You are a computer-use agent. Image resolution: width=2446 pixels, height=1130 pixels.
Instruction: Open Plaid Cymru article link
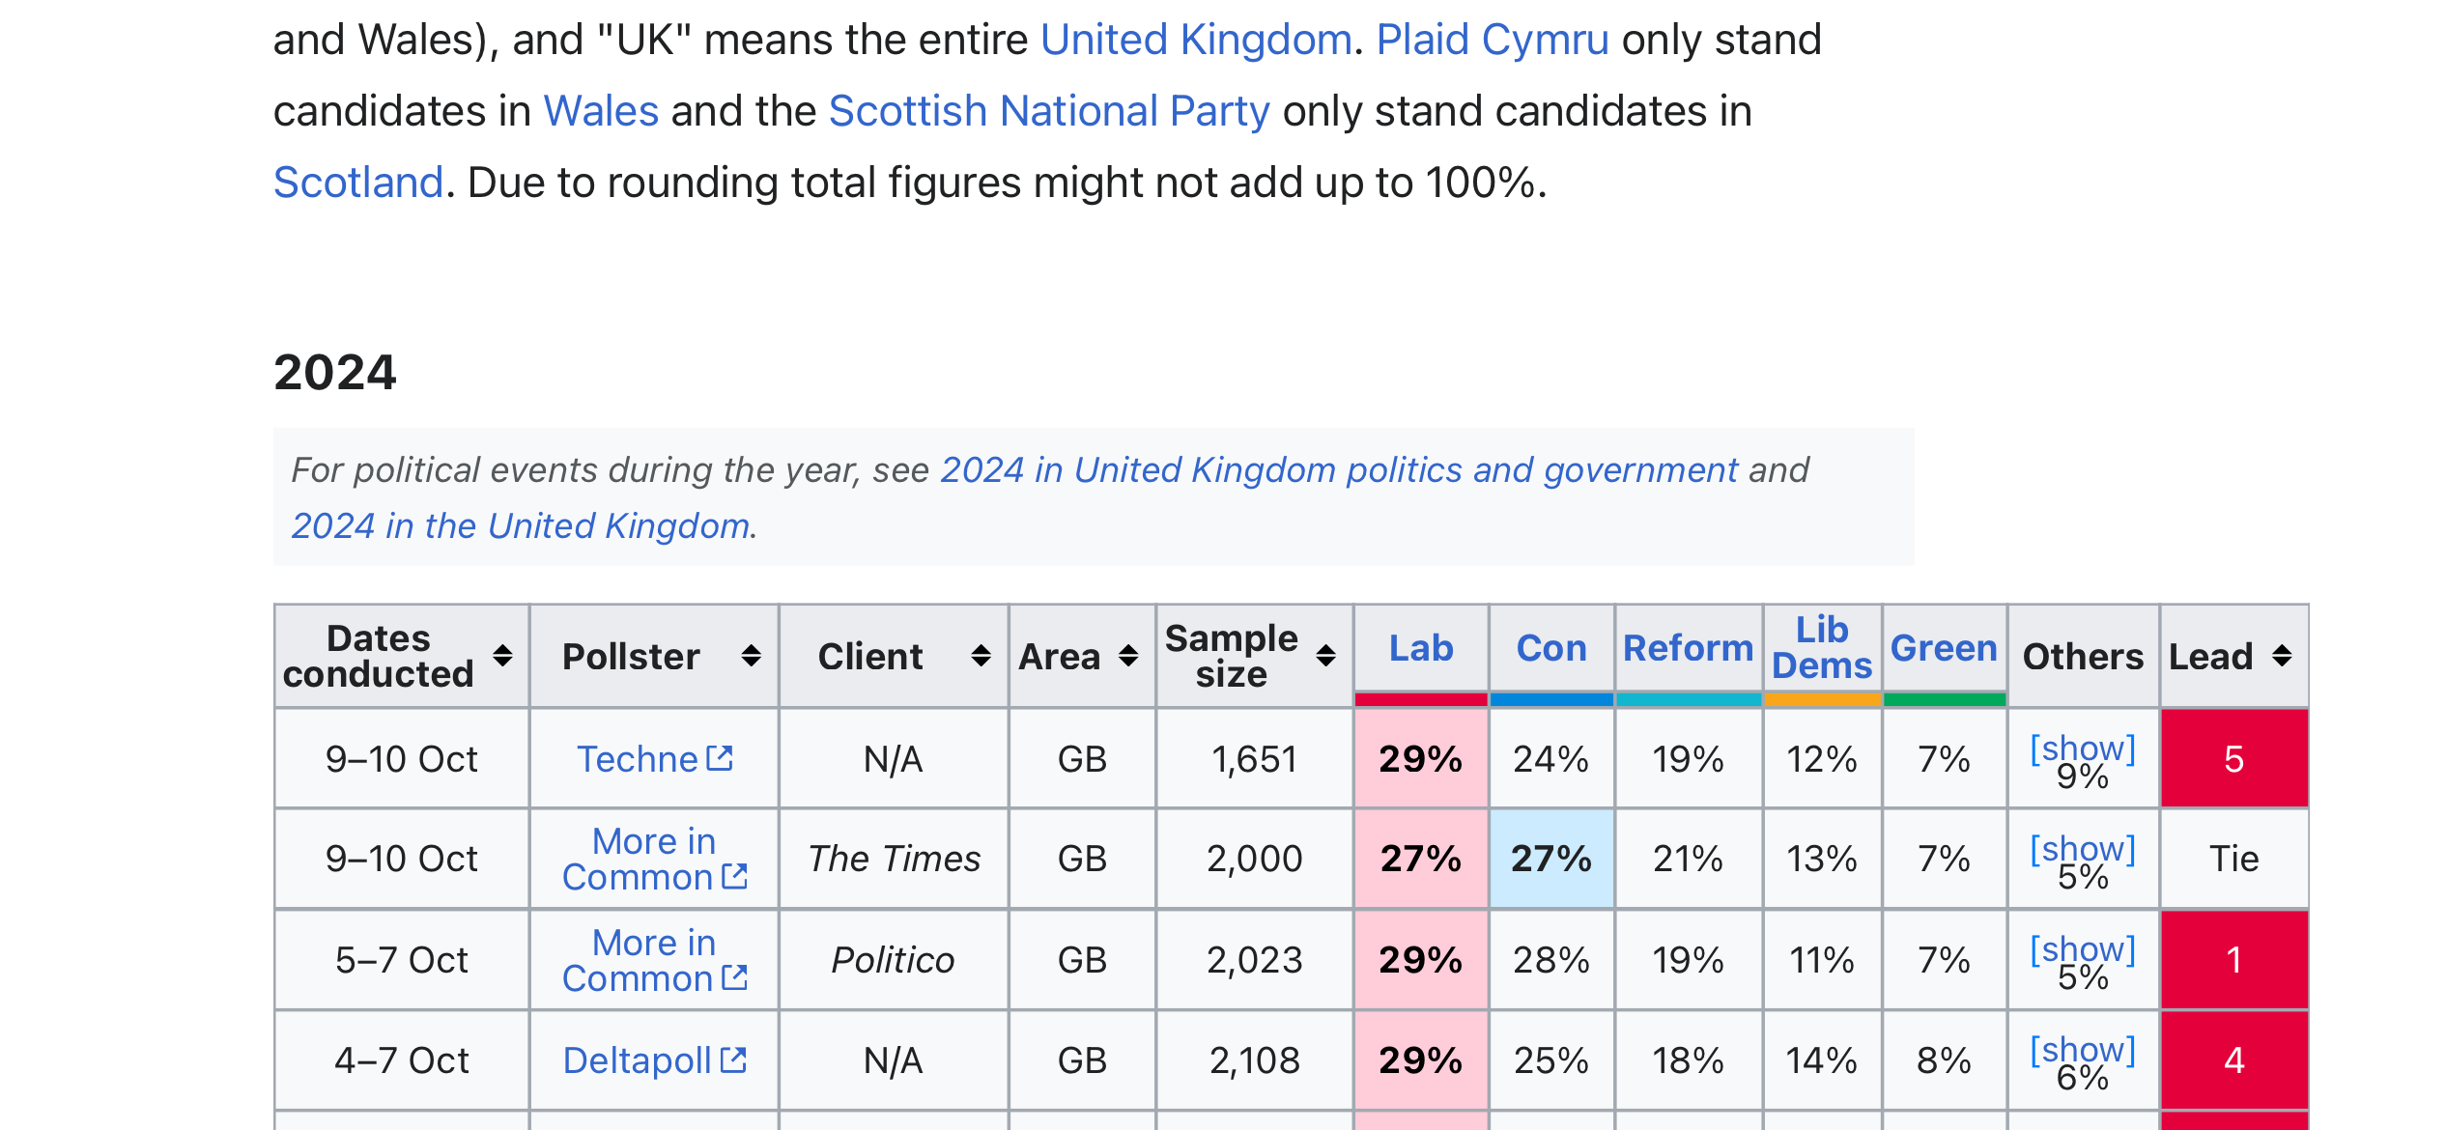(x=1493, y=40)
